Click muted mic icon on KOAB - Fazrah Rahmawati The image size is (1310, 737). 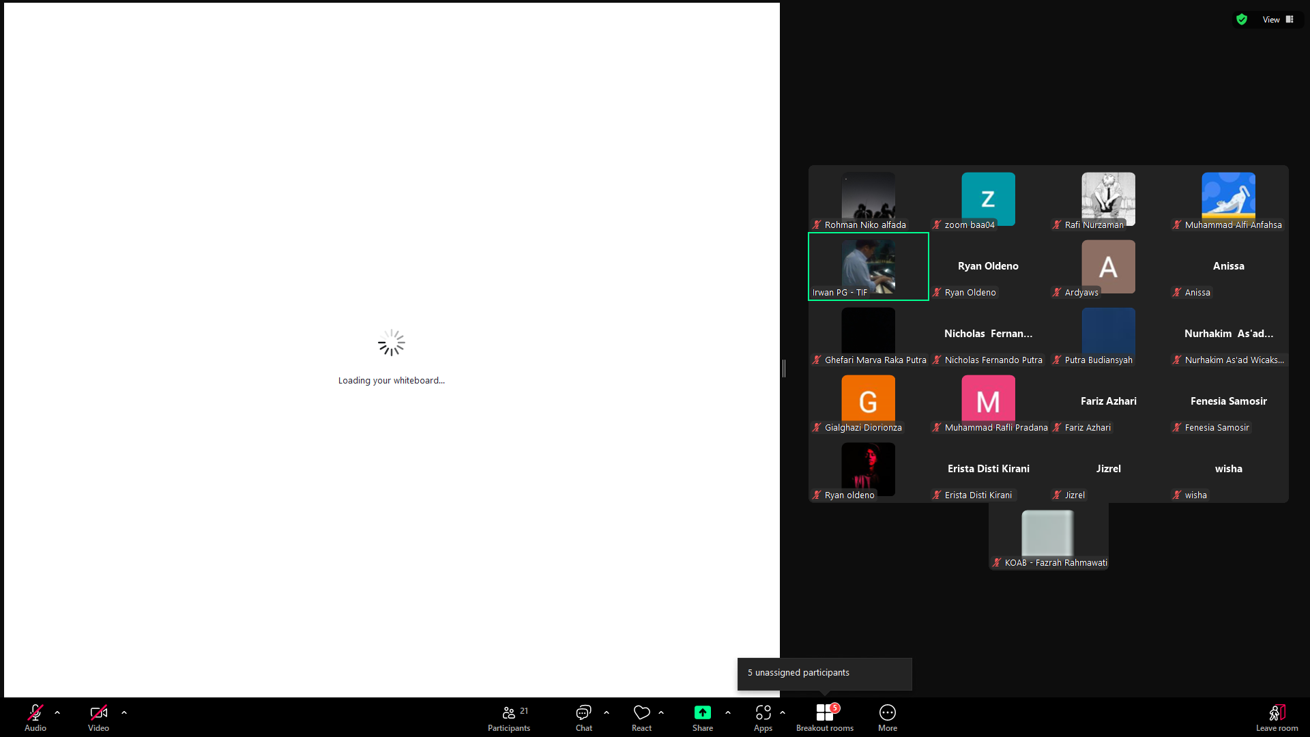coord(997,563)
